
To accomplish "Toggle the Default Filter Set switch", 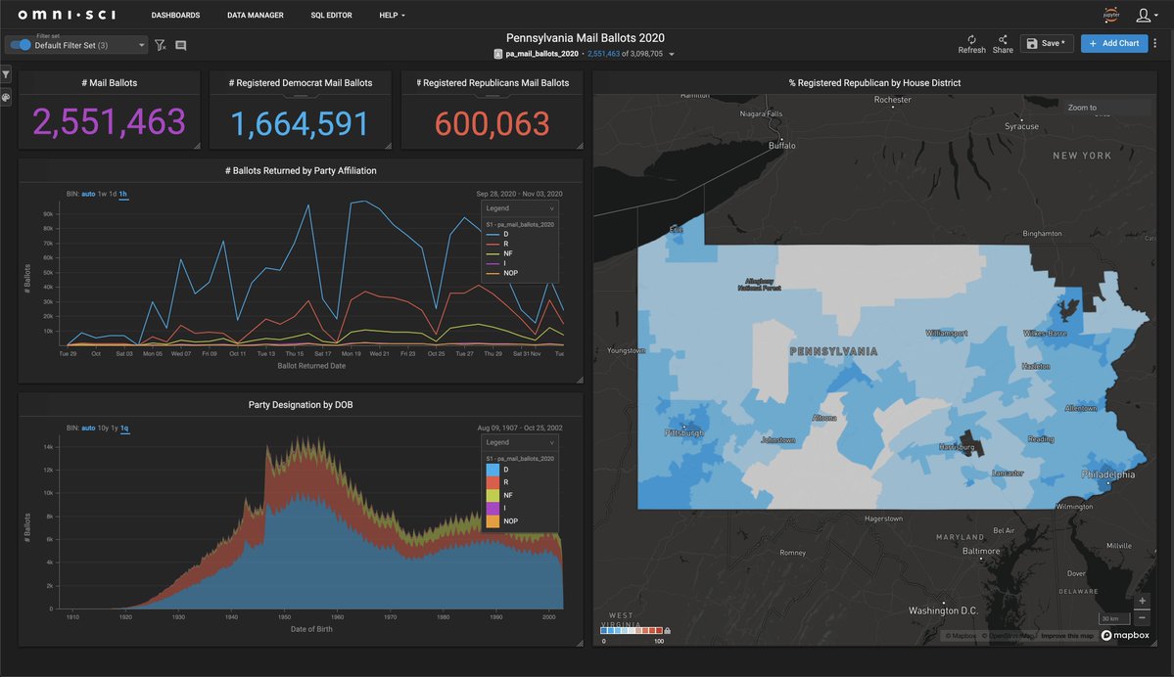I will point(21,45).
